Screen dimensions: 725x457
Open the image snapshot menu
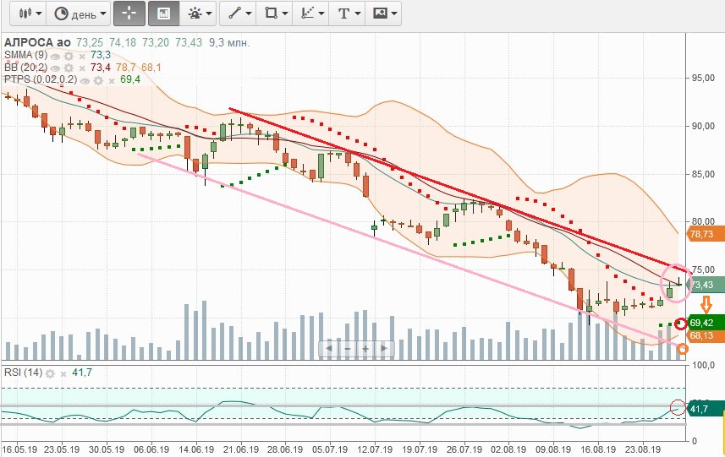tap(385, 14)
